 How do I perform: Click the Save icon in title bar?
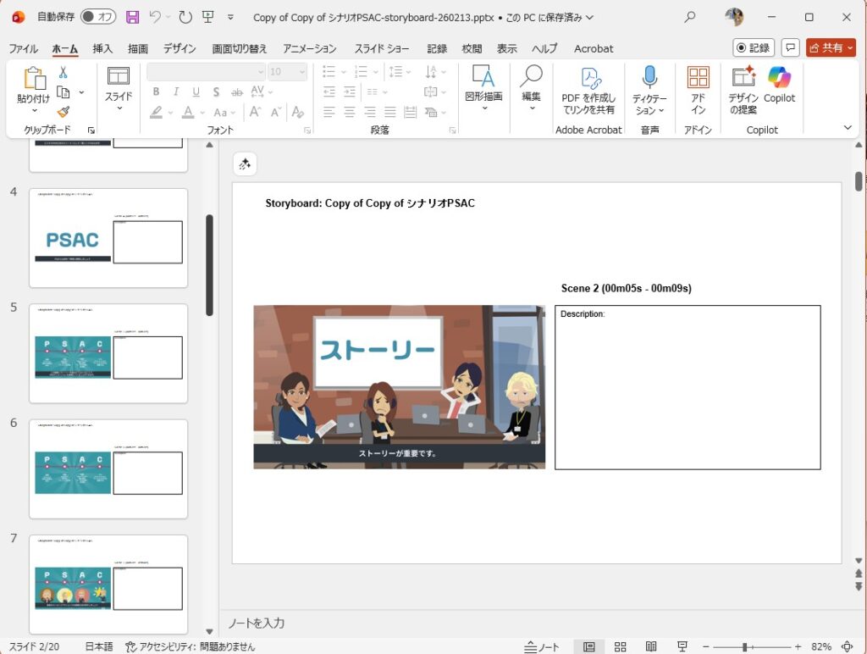[132, 17]
